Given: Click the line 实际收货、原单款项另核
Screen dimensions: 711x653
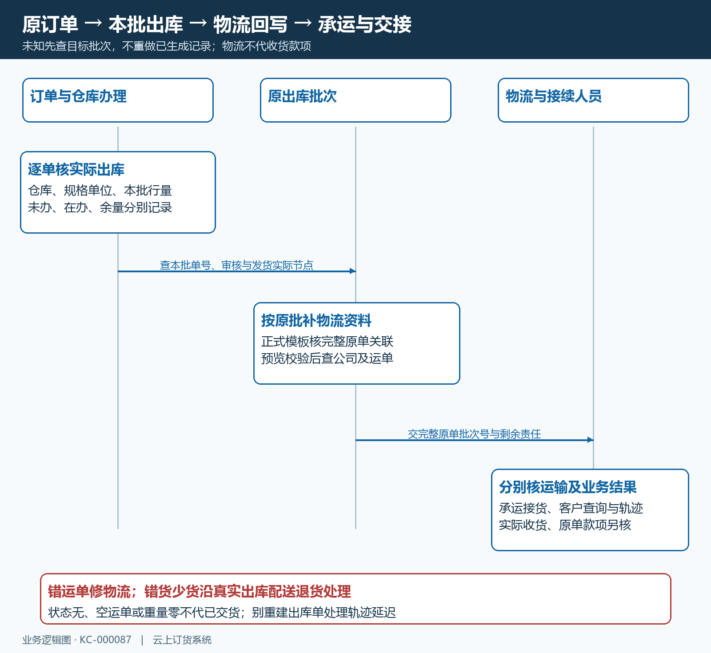Looking at the screenshot, I should tap(565, 525).
